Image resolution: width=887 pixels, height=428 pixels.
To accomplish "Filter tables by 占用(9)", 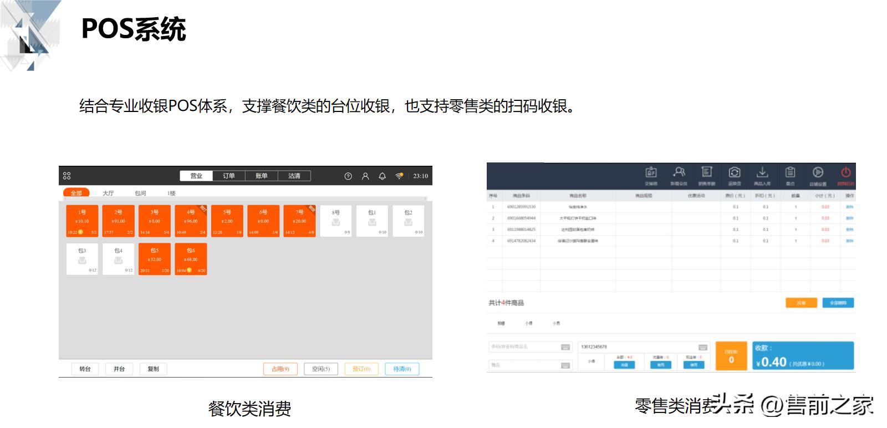I will click(281, 369).
